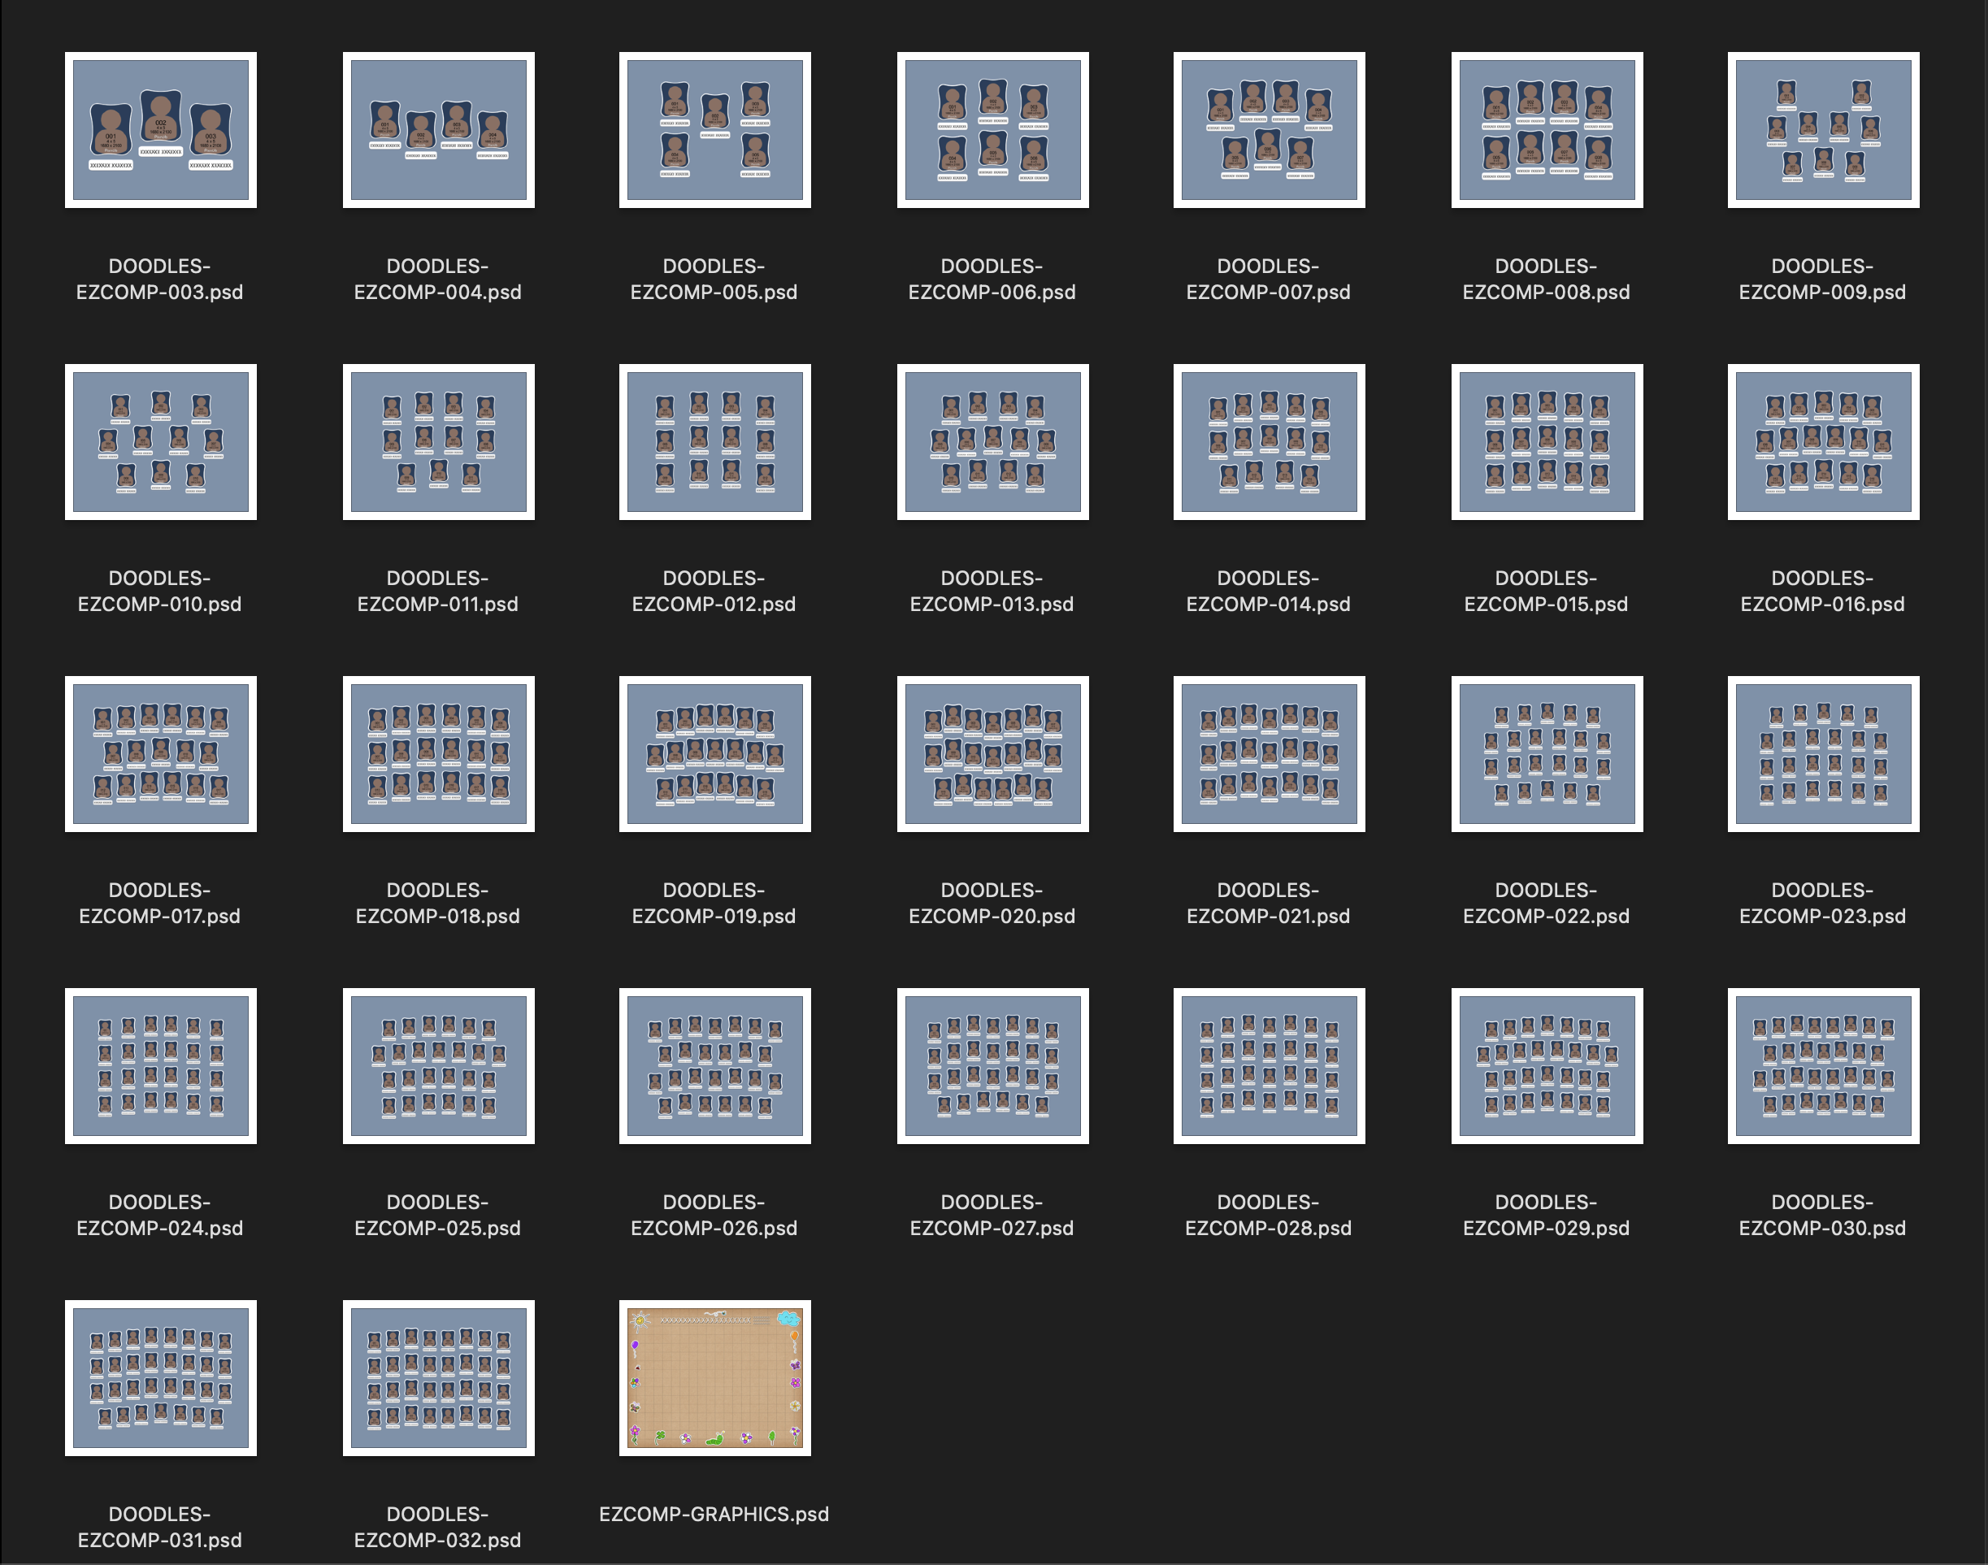Select DOODLES-EZCOMP-009.psd file icon
The image size is (1988, 1565).
(x=1823, y=130)
